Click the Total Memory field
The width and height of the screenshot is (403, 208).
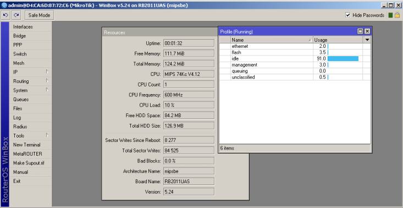pyautogui.click(x=189, y=64)
